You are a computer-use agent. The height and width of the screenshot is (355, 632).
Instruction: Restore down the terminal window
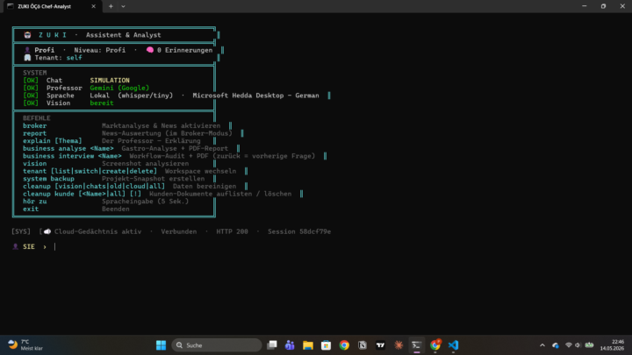point(603,6)
